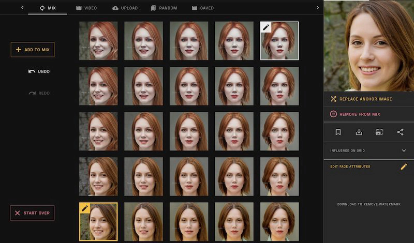Click the Redo label

[44, 93]
